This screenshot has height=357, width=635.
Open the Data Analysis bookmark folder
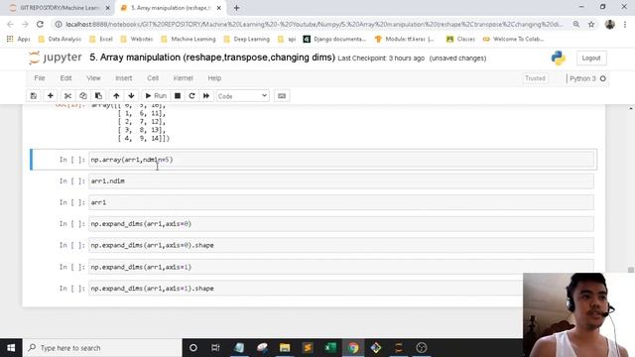click(x=60, y=39)
